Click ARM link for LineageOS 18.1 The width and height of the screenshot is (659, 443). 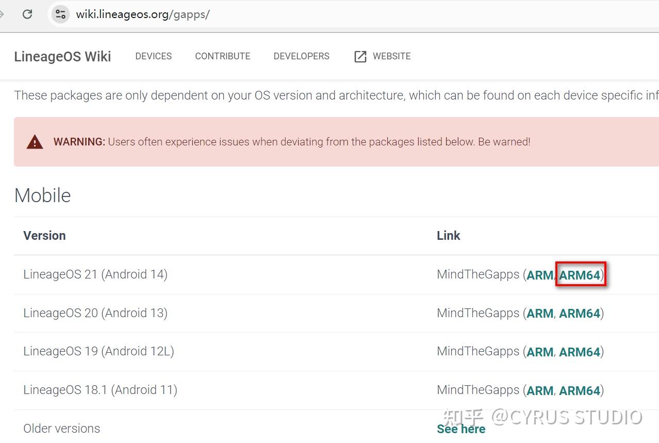pyautogui.click(x=539, y=390)
